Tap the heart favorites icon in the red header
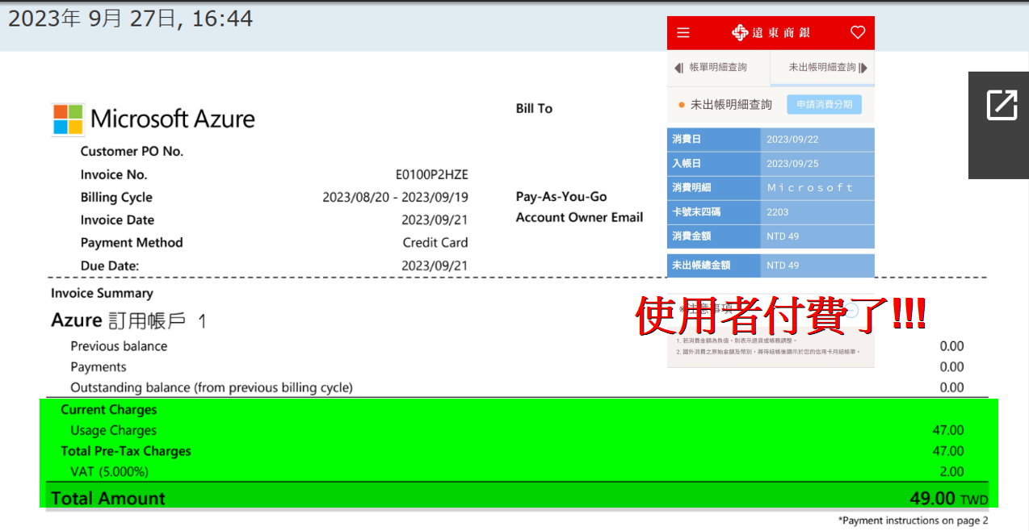 click(858, 32)
